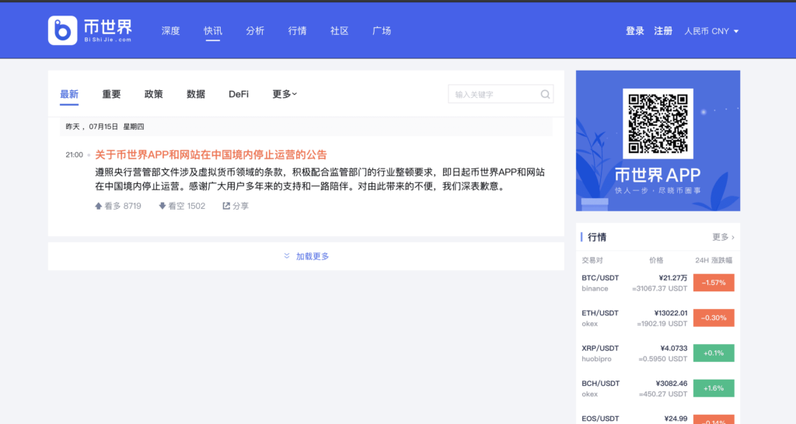Click 加载更多 to load more news
This screenshot has width=796, height=424.
[x=312, y=256]
